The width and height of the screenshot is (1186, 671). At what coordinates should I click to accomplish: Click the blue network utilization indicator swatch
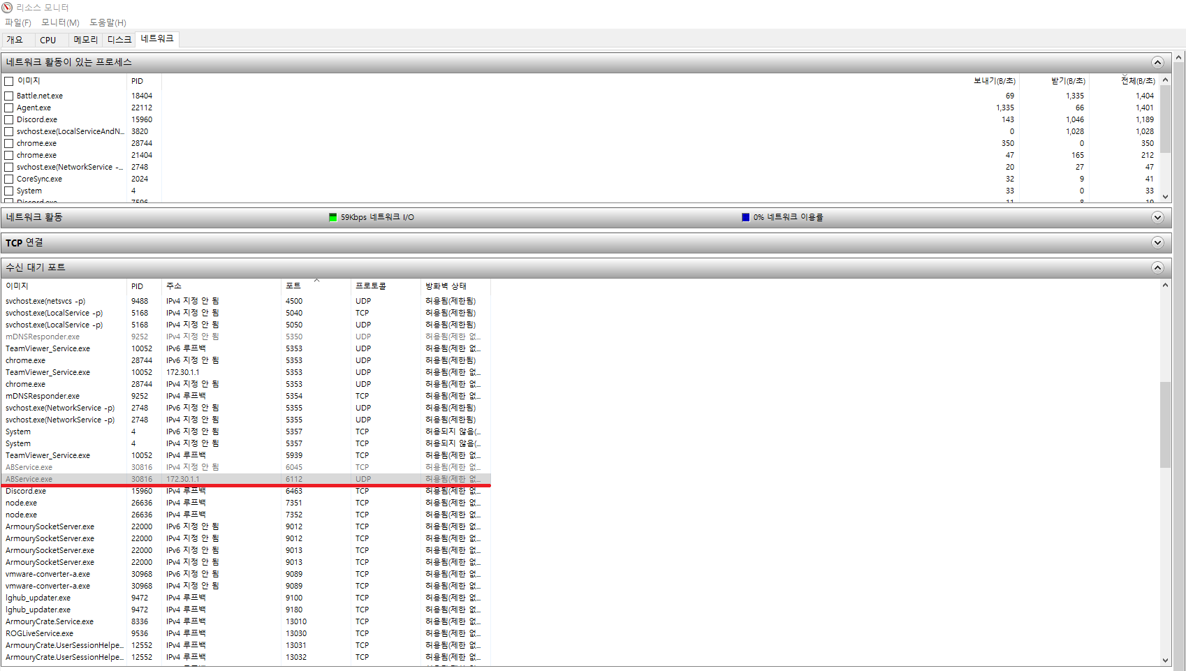point(746,217)
